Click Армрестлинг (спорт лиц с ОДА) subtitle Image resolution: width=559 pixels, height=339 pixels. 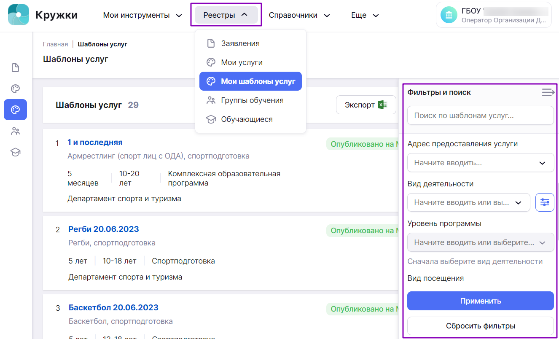coord(159,156)
